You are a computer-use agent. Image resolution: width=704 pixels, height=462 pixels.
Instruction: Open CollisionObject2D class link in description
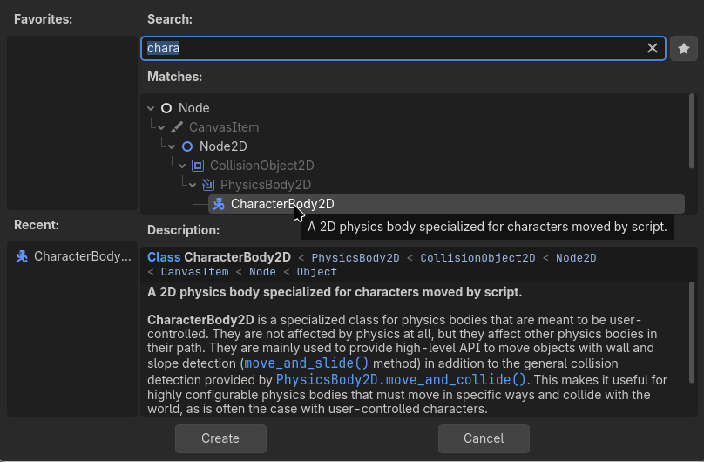click(477, 258)
